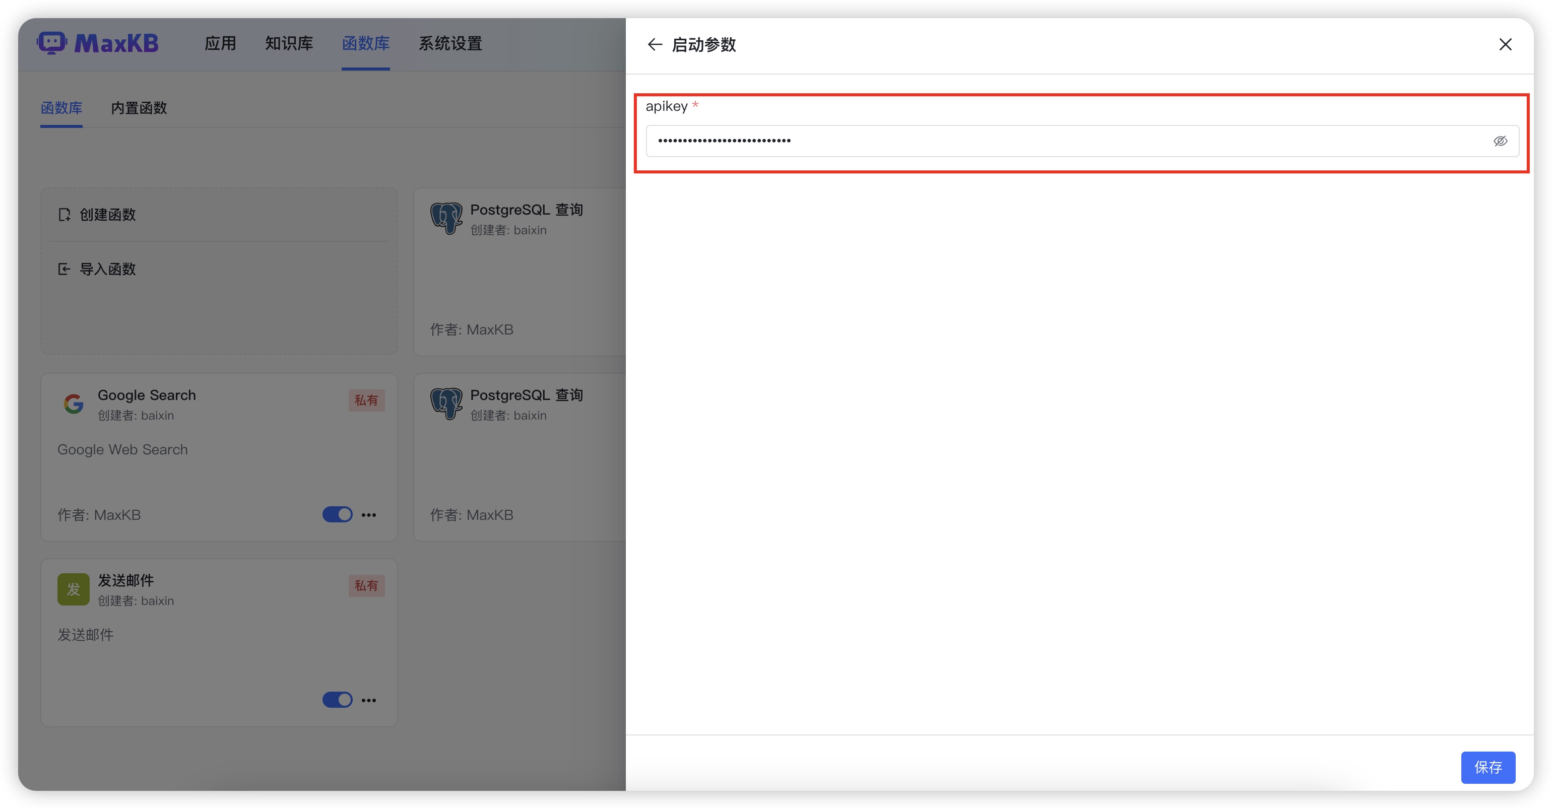Screen dimensions: 1552x809
Task: Disable the Google Search function toggle
Action: pos(338,514)
